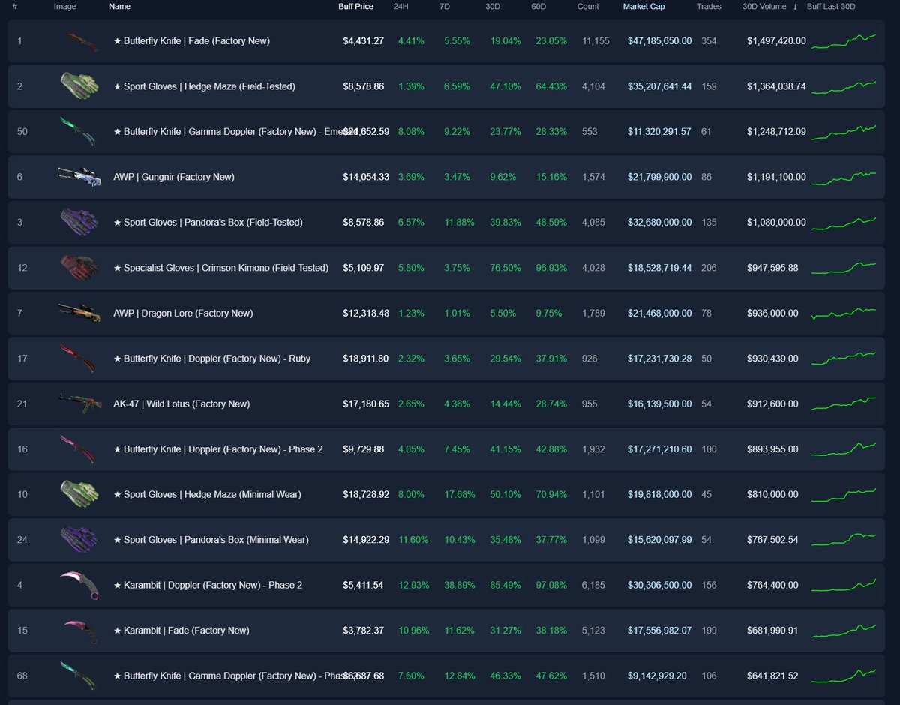
Task: Open the AWP Dragon Lore Factory New listing
Action: (x=183, y=313)
